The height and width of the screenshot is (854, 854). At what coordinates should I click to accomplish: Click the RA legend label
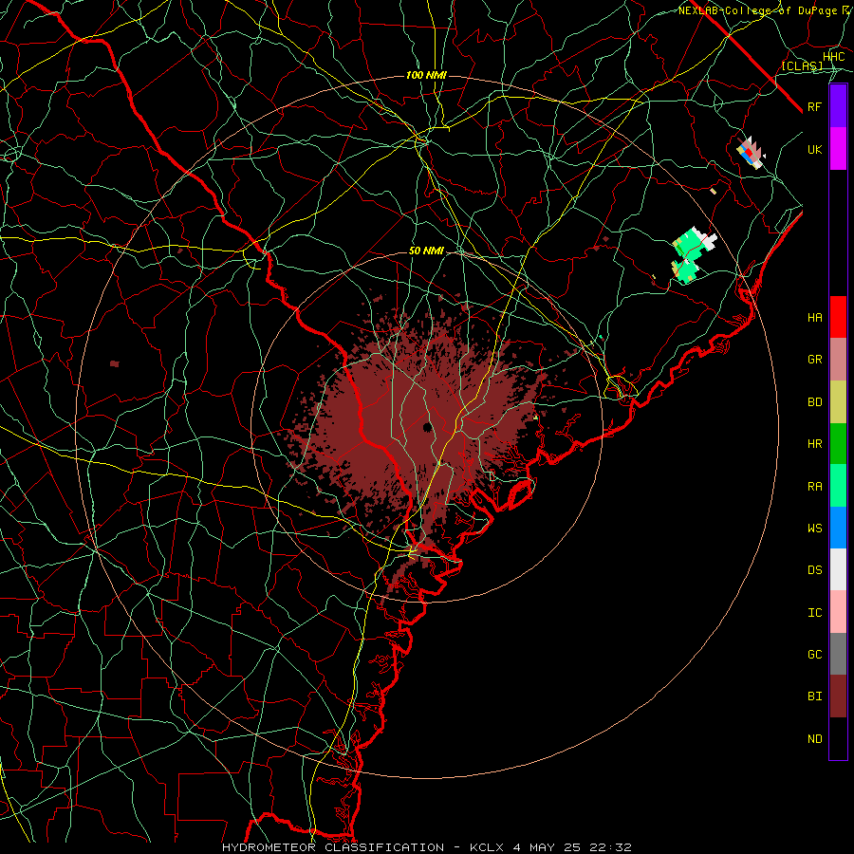click(x=814, y=487)
